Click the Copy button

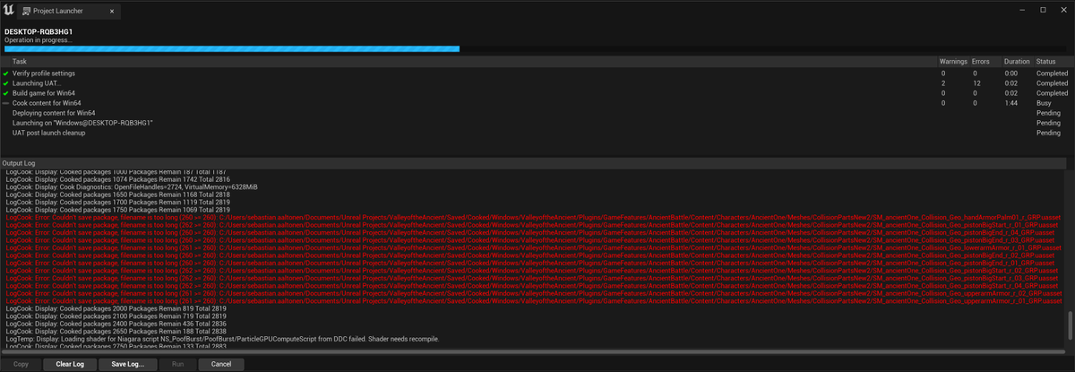[x=21, y=364]
